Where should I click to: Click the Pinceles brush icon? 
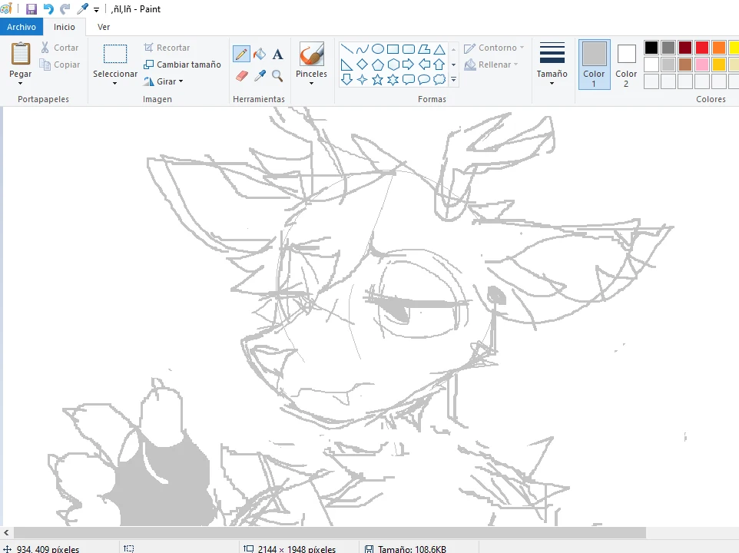(x=312, y=54)
